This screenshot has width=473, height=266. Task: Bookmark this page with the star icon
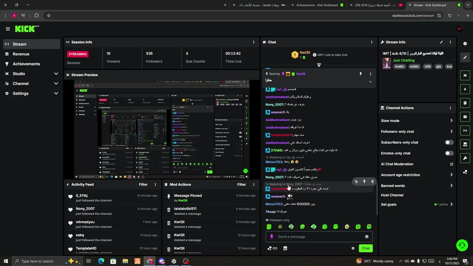pos(49,16)
